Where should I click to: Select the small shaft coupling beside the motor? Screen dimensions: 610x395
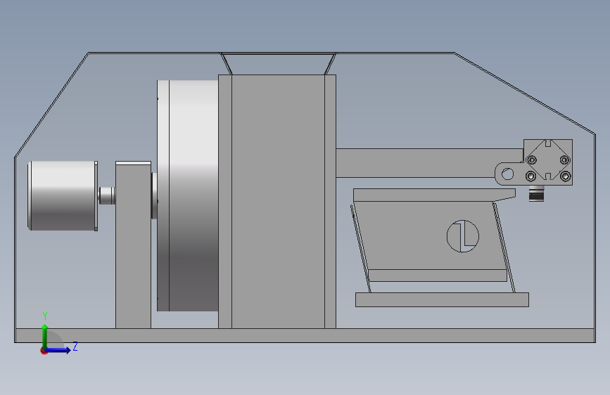107,195
